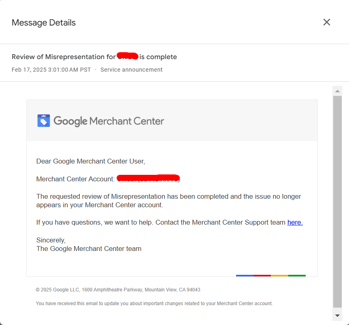This screenshot has height=325, width=349.
Task: Click the 'requested review of Misrepresentation' paragraph
Action: tap(168, 201)
